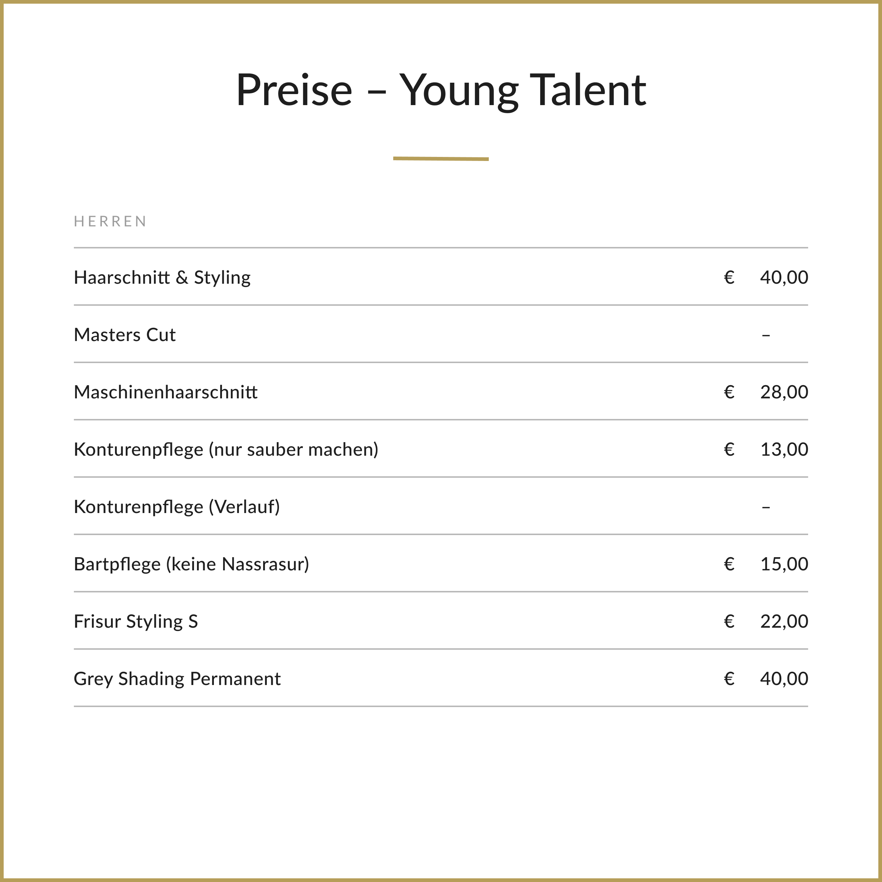Select the HERREN section label
This screenshot has height=882, width=882.
pyautogui.click(x=111, y=221)
